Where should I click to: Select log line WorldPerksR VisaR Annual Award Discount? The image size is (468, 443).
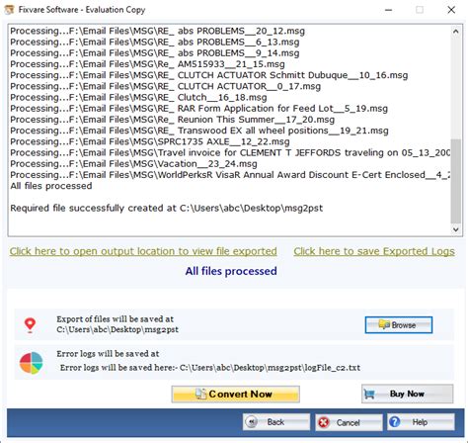click(230, 175)
